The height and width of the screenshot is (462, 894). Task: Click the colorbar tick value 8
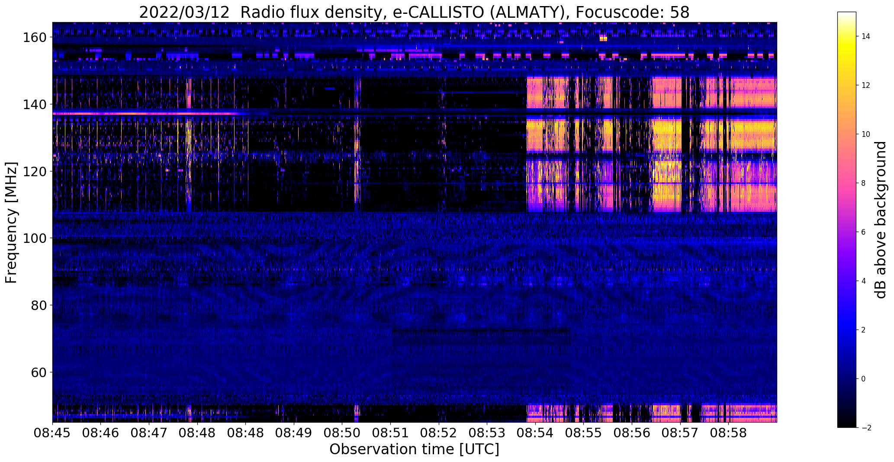pos(864,183)
